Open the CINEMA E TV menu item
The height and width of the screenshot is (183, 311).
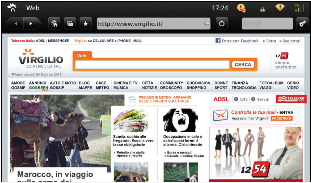(126, 83)
